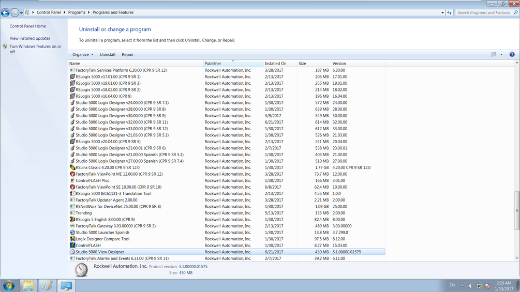Open the Help question mark icon

pos(512,54)
